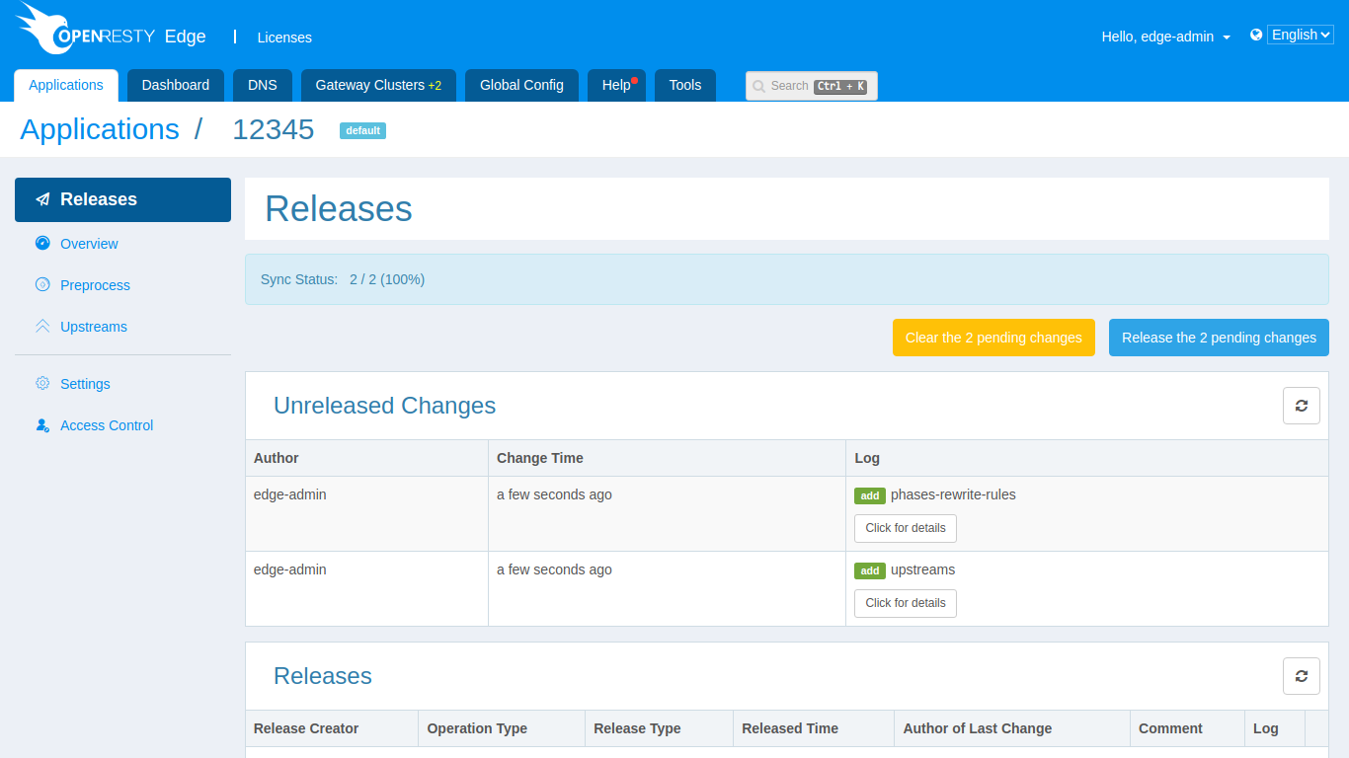This screenshot has width=1349, height=758.
Task: Click for details on phases-rewrite-rules change
Action: point(906,528)
